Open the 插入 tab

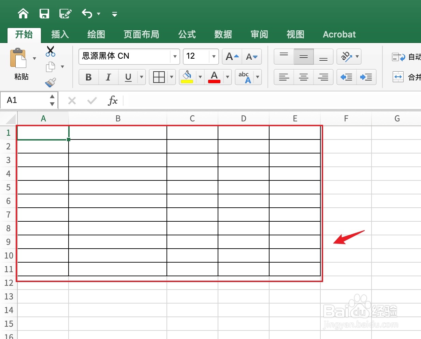[x=60, y=34]
